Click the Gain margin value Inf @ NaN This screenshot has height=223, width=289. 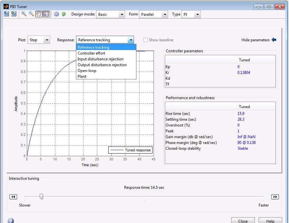click(246, 137)
